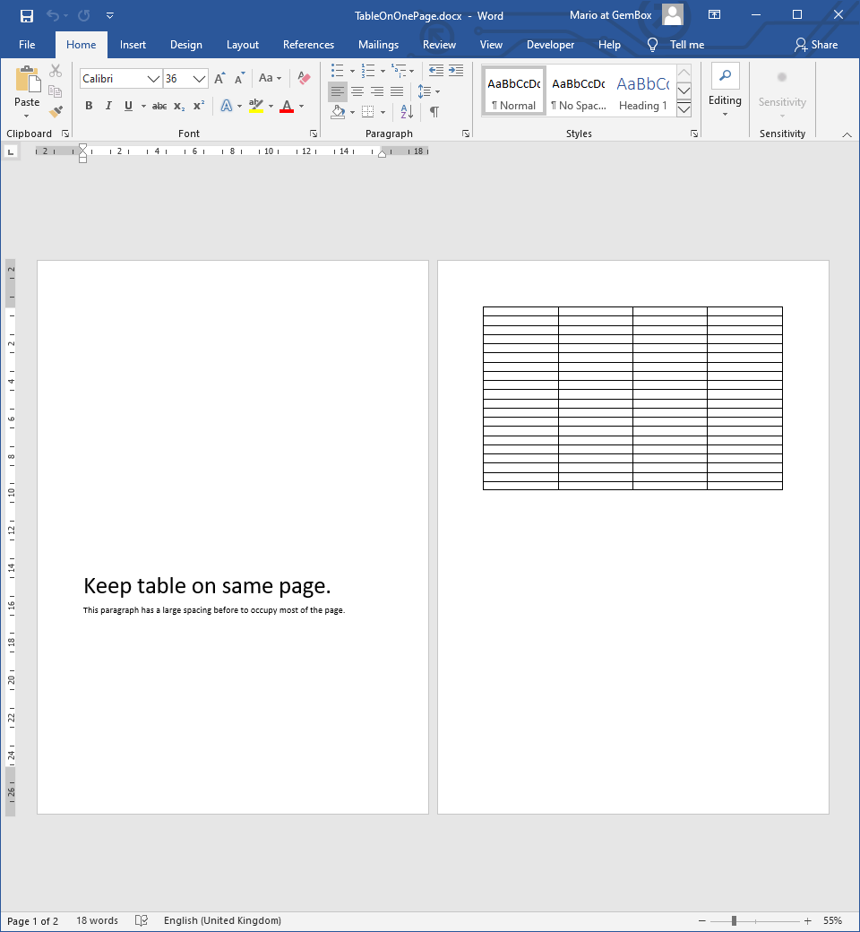Click the Tell me search field
Image resolution: width=860 pixels, height=932 pixels.
pos(686,45)
